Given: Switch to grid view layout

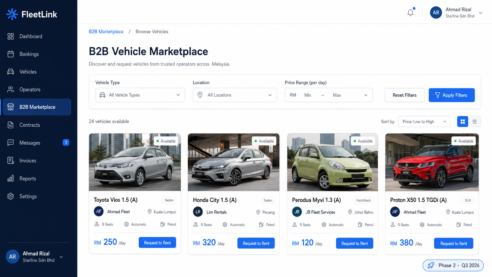Looking at the screenshot, I should [x=463, y=122].
